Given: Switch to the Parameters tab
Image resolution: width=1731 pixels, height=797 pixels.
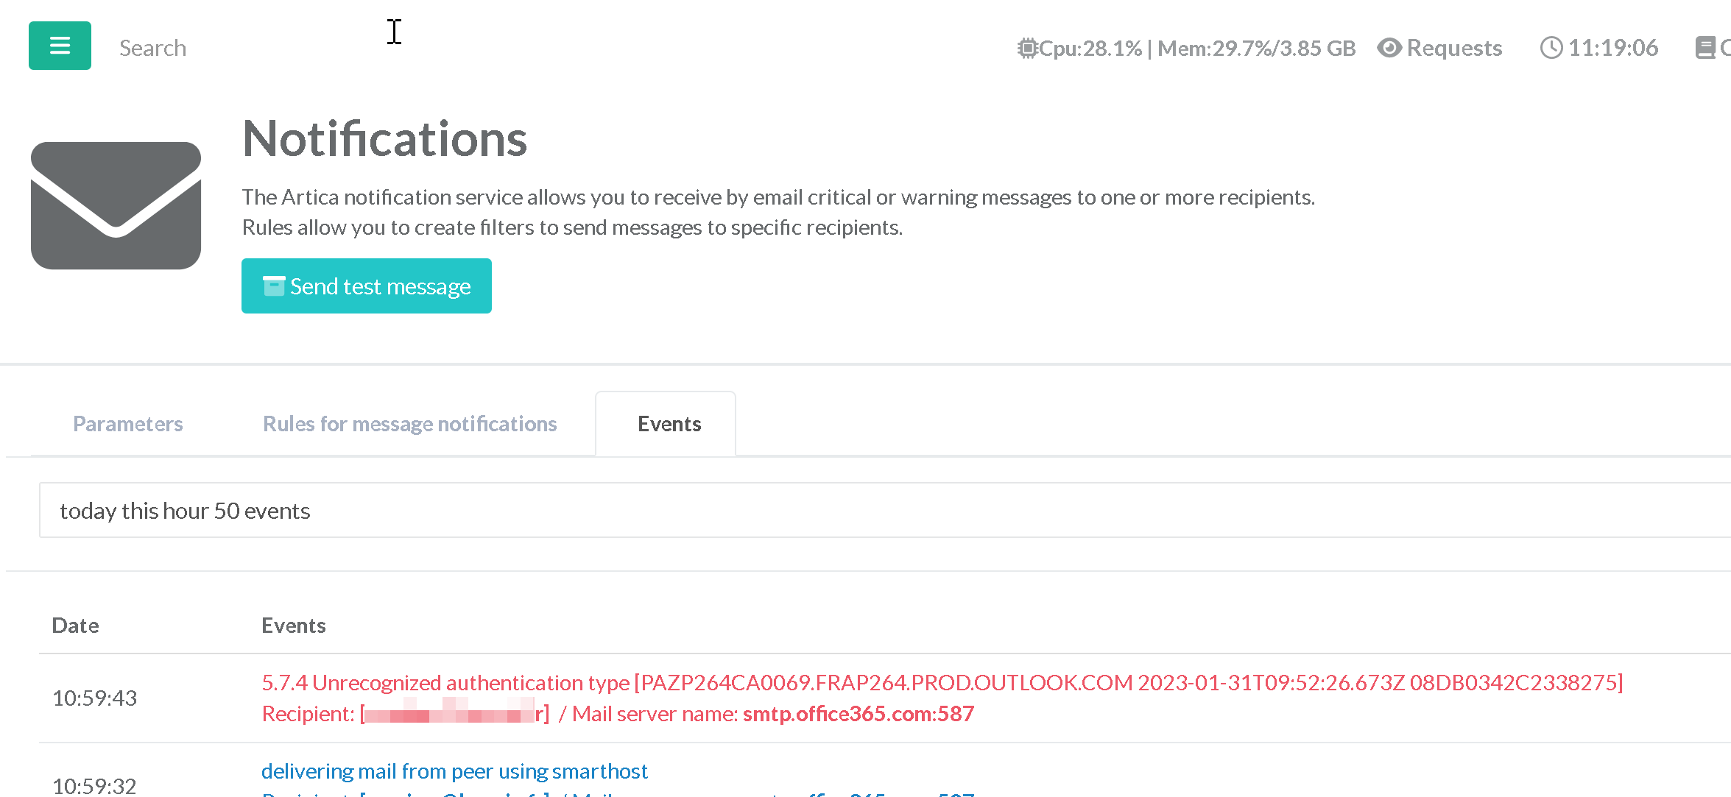Looking at the screenshot, I should (x=127, y=424).
